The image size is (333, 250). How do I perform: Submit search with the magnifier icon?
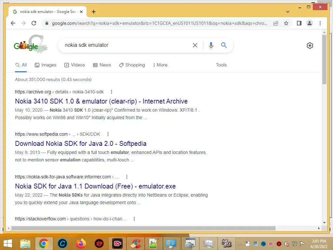click(224, 45)
